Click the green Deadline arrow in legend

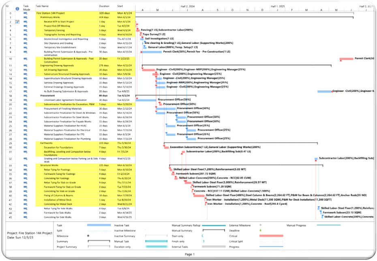tap(260, 230)
